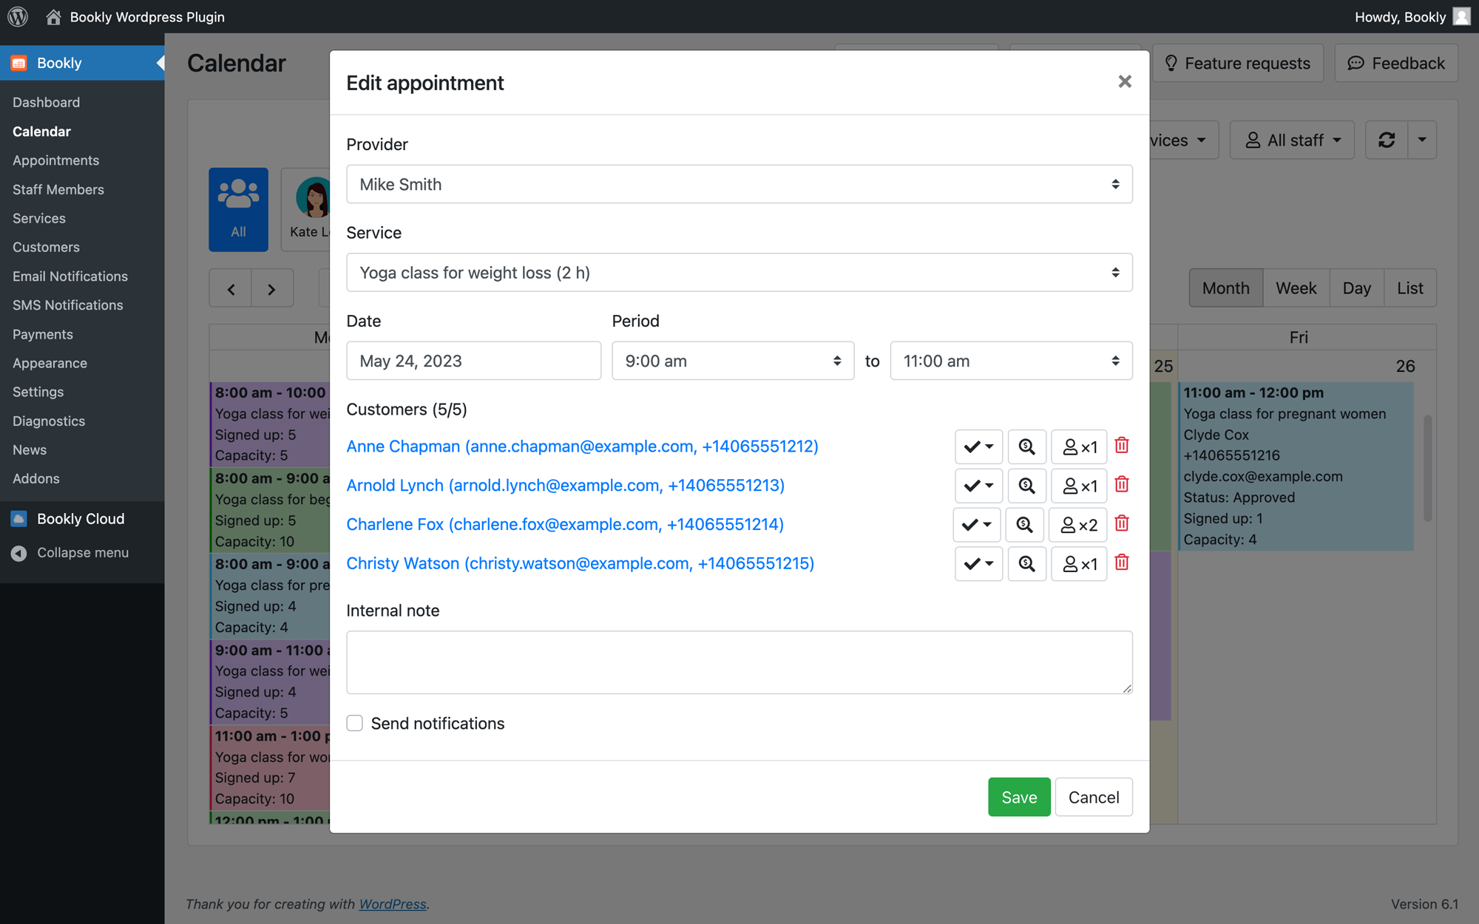Screen dimensions: 1479x924
Task: Click the Bookly Cloud sidebar icon
Action: (19, 519)
